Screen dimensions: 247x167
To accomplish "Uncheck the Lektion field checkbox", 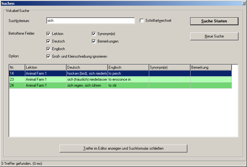I will coord(49,34).
